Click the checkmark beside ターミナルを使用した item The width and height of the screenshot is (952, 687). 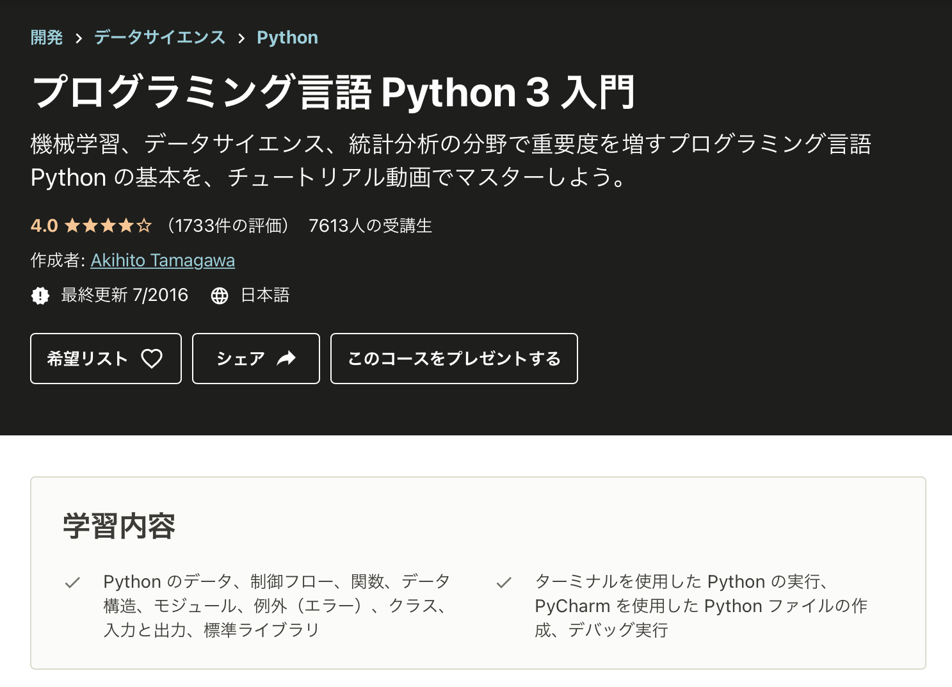(x=504, y=583)
